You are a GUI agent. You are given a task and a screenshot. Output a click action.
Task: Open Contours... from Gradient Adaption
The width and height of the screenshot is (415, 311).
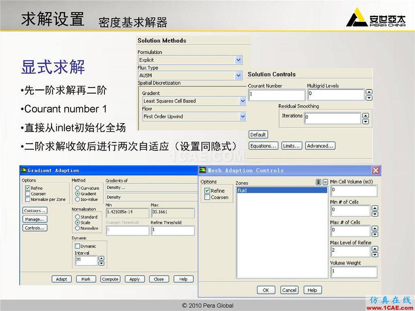tap(35, 211)
